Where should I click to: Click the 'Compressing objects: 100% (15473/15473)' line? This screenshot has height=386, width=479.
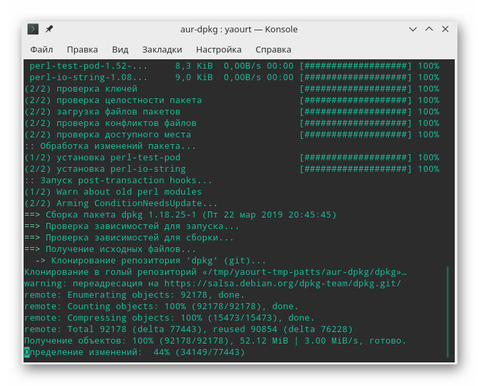[x=169, y=318]
